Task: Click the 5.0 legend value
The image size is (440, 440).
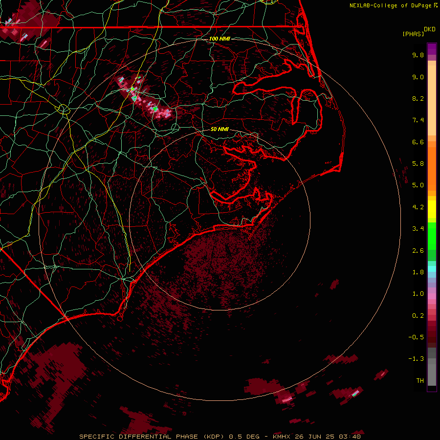Action: tap(418, 185)
